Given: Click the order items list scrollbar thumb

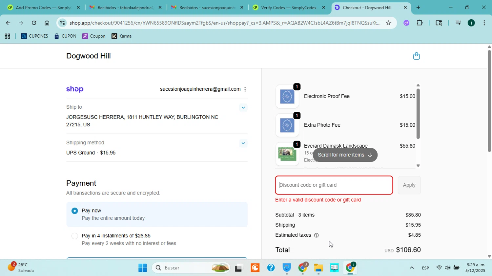Looking at the screenshot, I should click(x=418, y=114).
